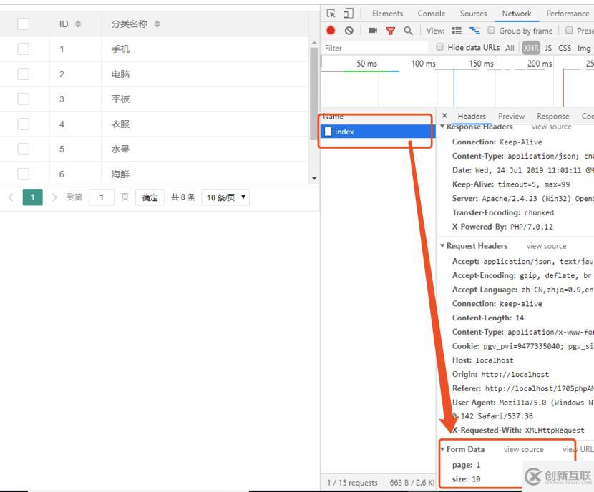Check the Hide data URLs option
The width and height of the screenshot is (594, 492).
point(440,47)
